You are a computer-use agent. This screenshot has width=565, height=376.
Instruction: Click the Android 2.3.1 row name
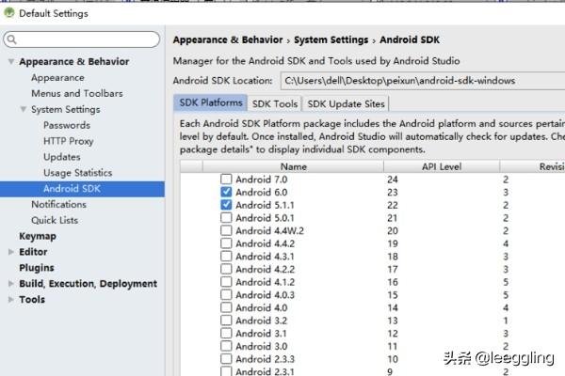point(265,371)
